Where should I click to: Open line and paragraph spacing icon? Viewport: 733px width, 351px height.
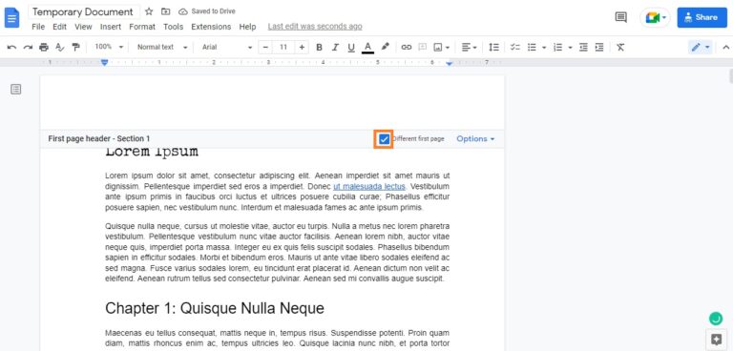[493, 47]
